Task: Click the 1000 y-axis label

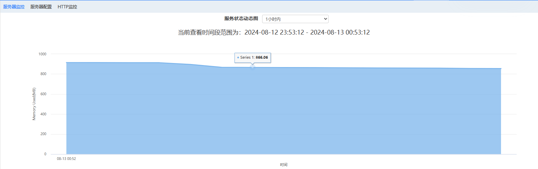Action: click(x=42, y=54)
